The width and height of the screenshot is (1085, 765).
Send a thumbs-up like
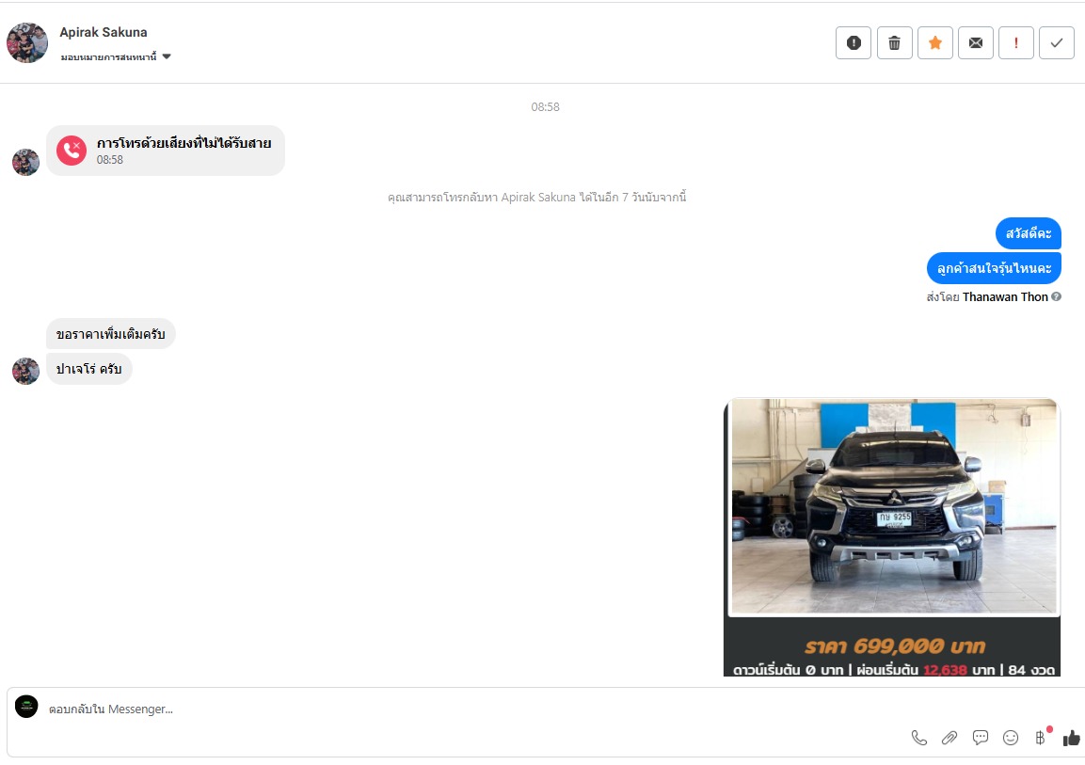pyautogui.click(x=1071, y=738)
